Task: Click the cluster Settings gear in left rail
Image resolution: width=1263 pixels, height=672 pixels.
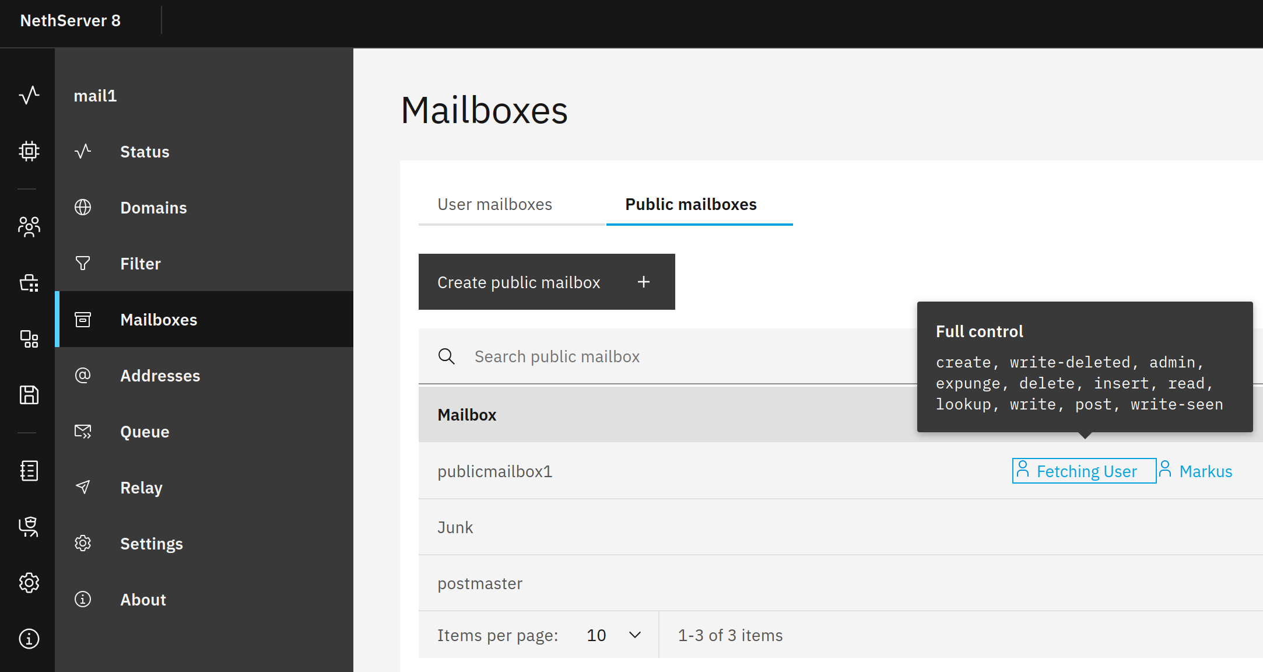Action: point(29,582)
